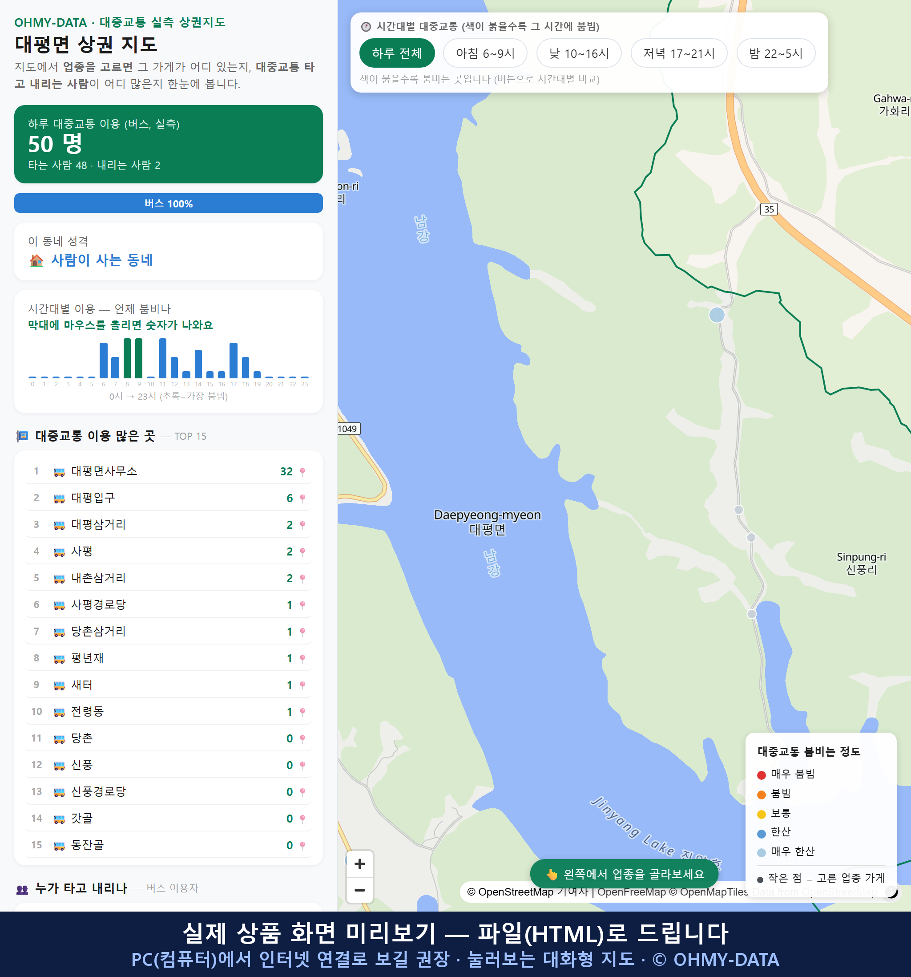Click the pin icon for 새터
Image resolution: width=911 pixels, height=977 pixels.
coord(302,685)
